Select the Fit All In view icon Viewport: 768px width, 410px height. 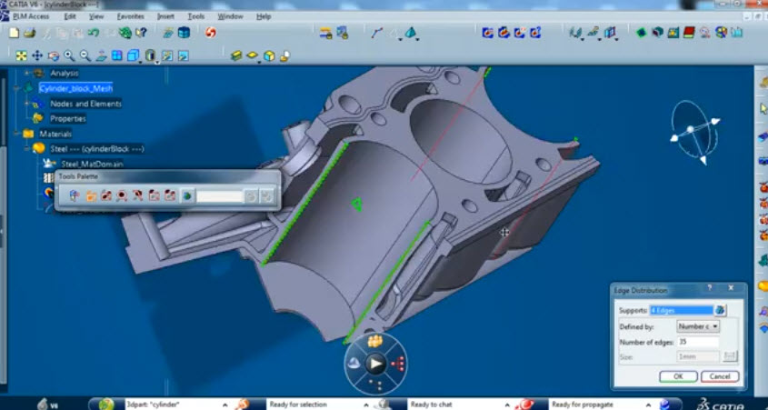tap(21, 55)
